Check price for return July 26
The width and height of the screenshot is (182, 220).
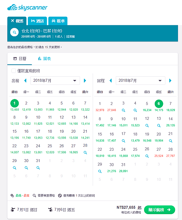click(x=147, y=156)
